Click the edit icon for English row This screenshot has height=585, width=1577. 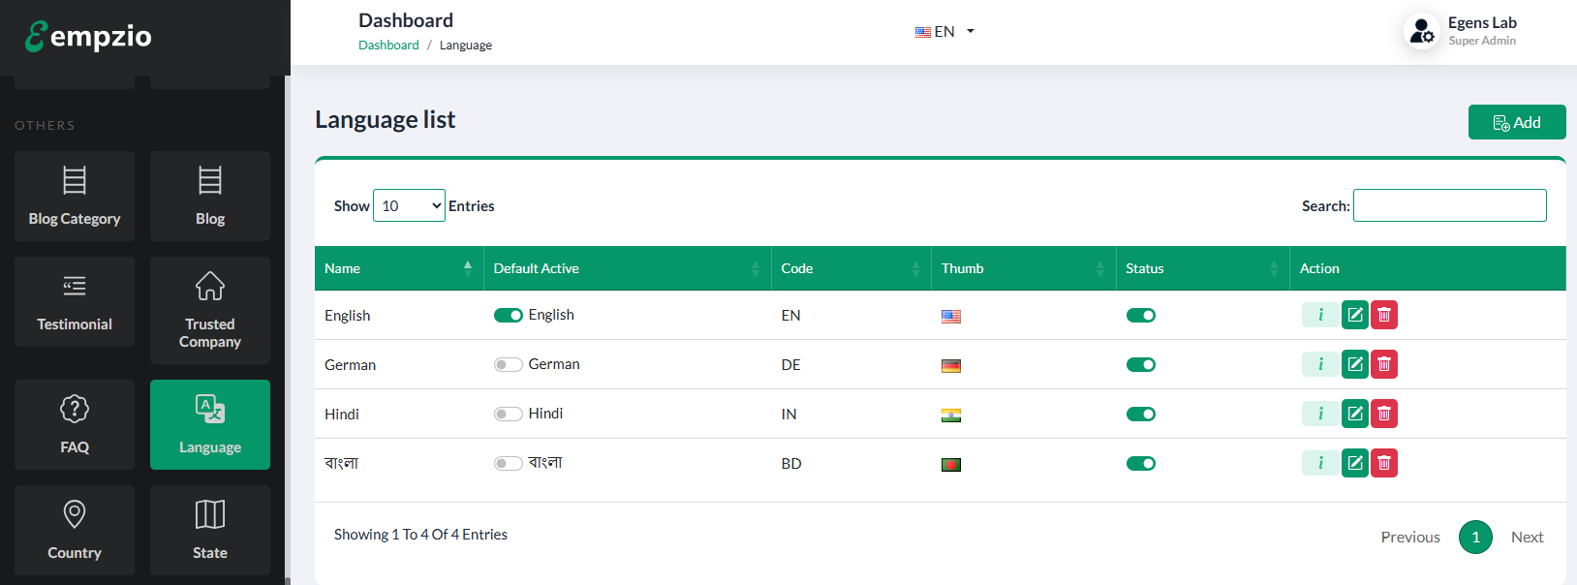click(1354, 315)
